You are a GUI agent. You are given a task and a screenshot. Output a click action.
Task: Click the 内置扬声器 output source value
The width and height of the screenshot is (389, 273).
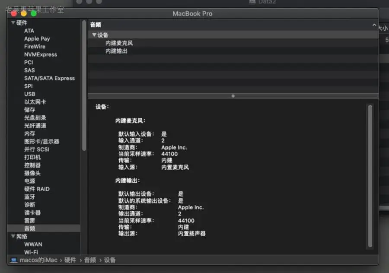coord(192,234)
